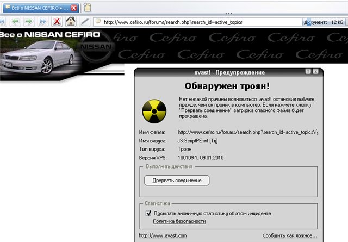
Task: Click the 'Имя файла:' label
Action: coord(152,132)
